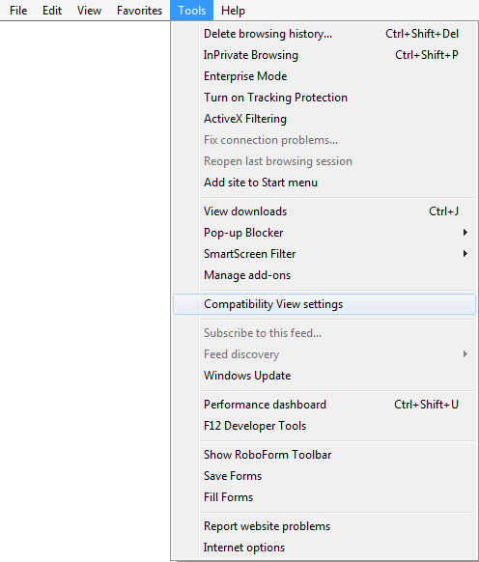The width and height of the screenshot is (479, 562).
Task: Toggle Enterprise Mode
Action: [324, 76]
